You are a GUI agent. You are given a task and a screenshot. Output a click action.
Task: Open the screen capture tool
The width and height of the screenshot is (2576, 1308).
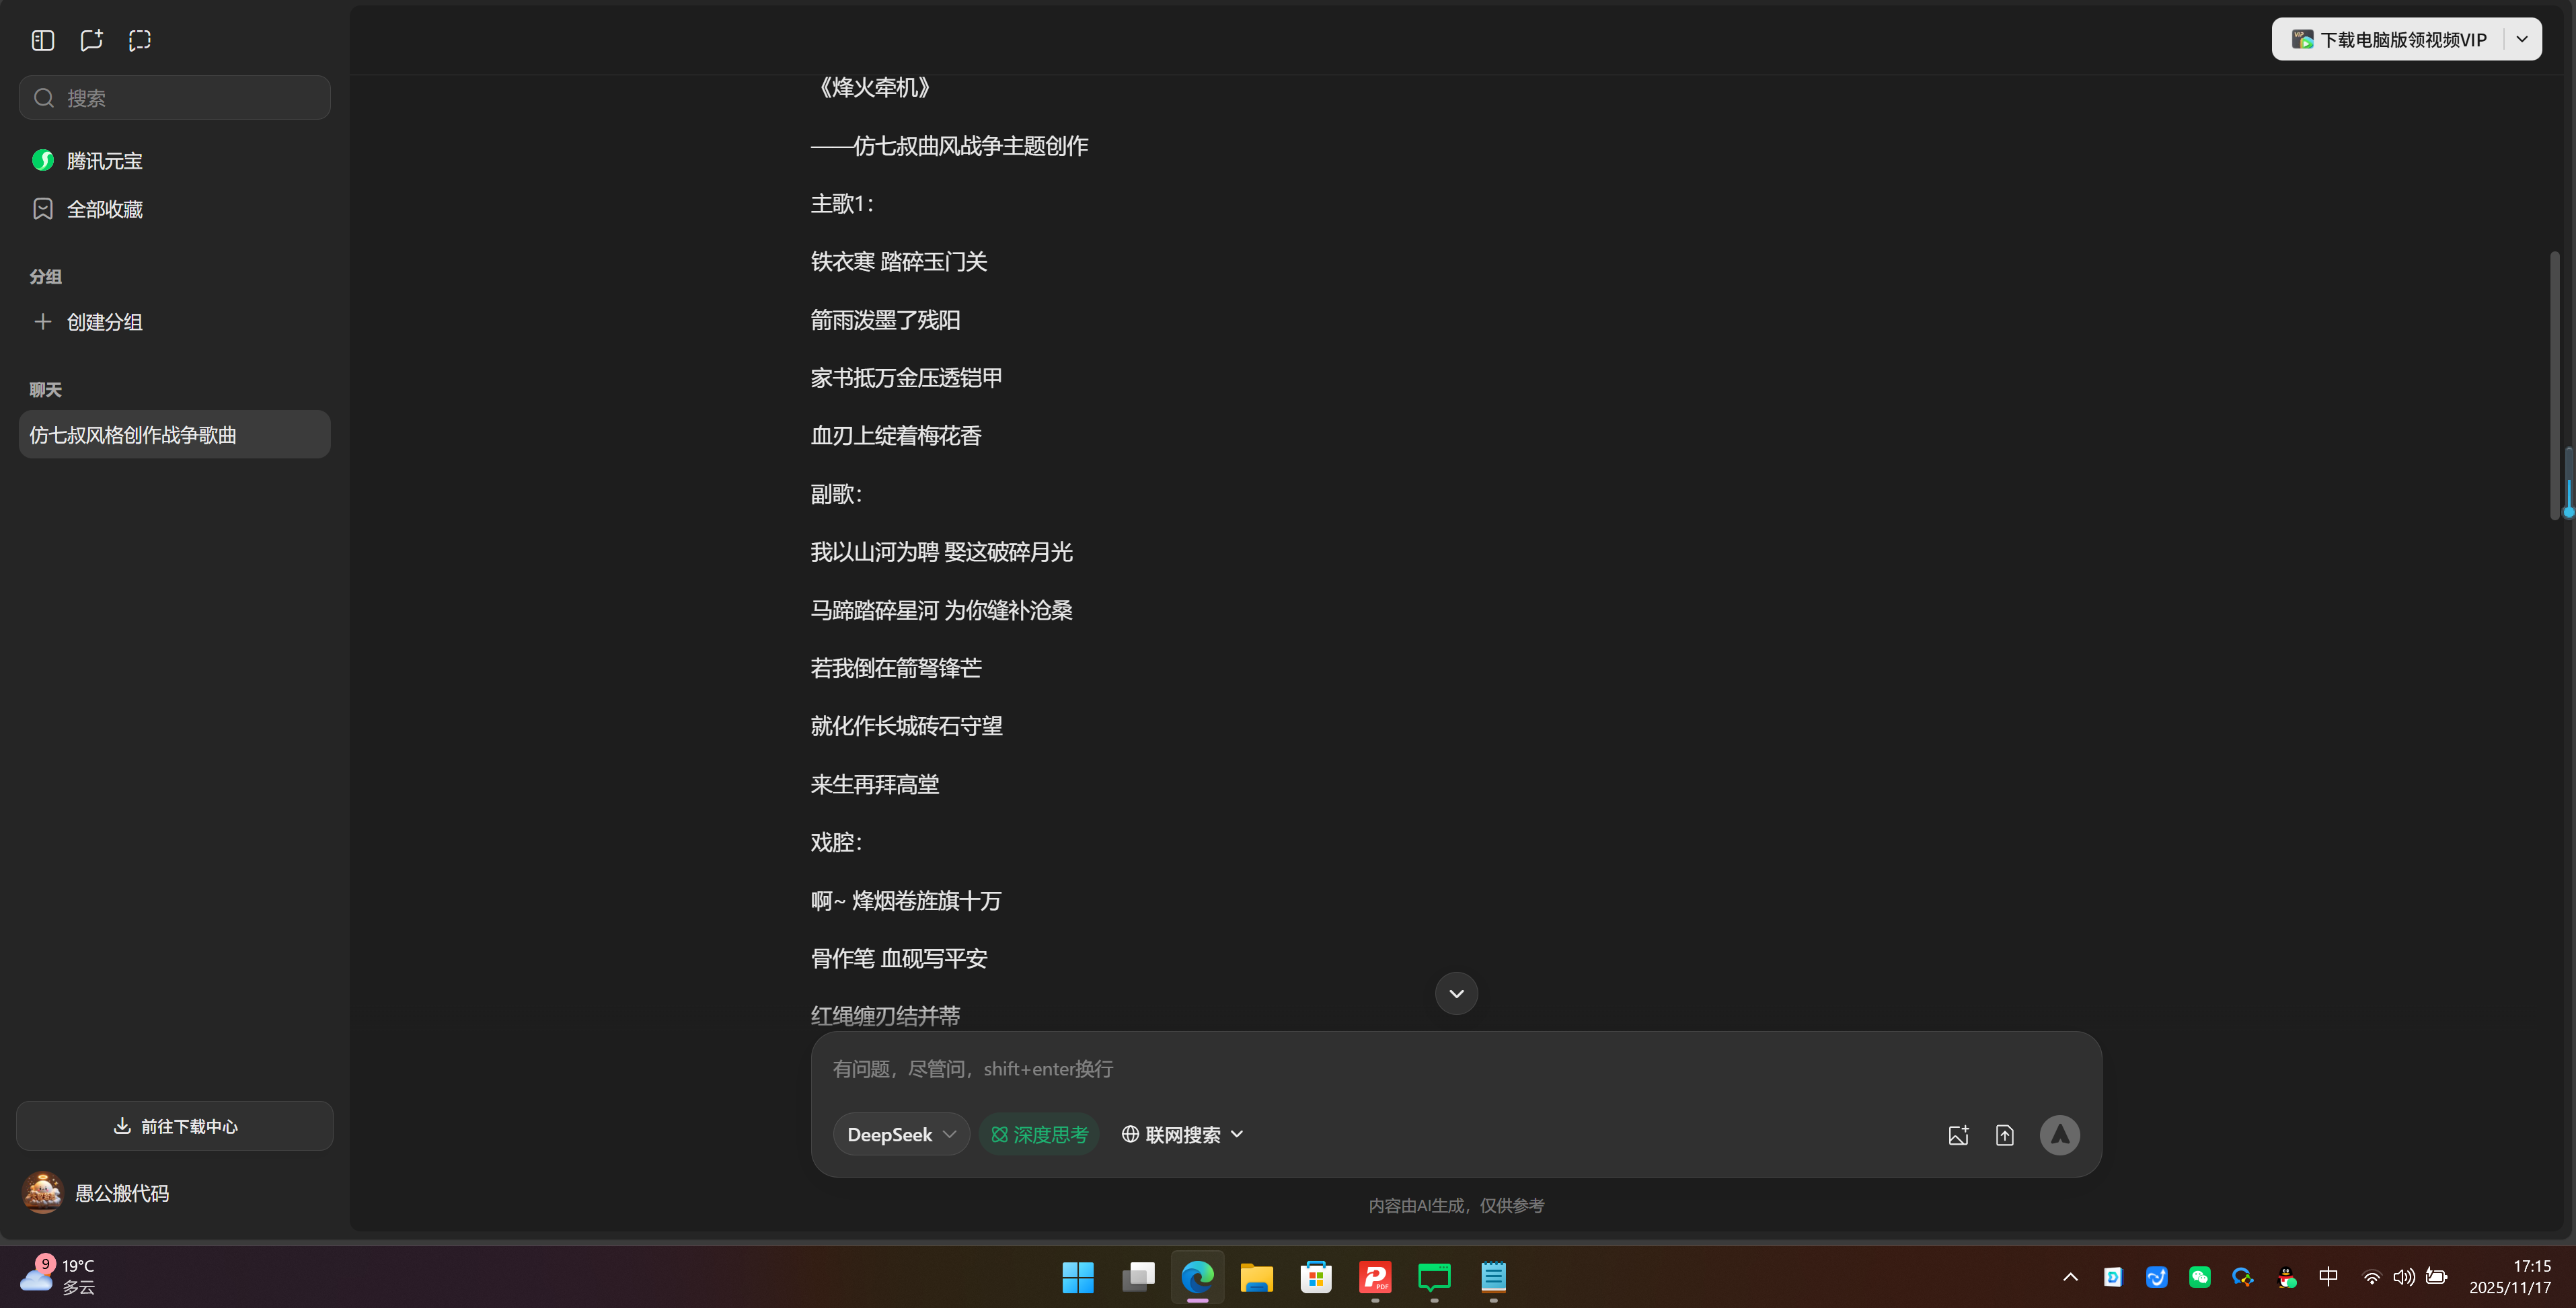tap(139, 41)
